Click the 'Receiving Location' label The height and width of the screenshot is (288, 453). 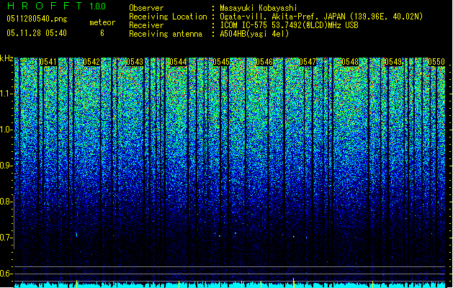pos(168,17)
